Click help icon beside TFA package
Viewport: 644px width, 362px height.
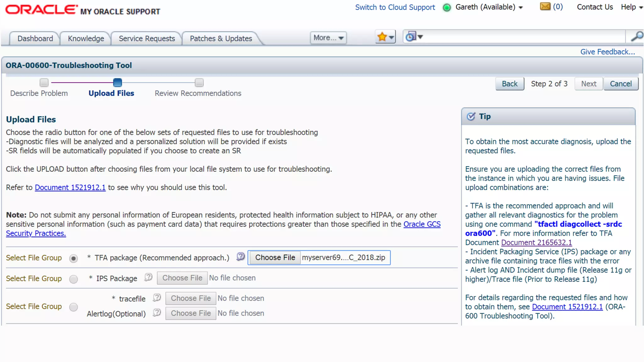tap(241, 257)
